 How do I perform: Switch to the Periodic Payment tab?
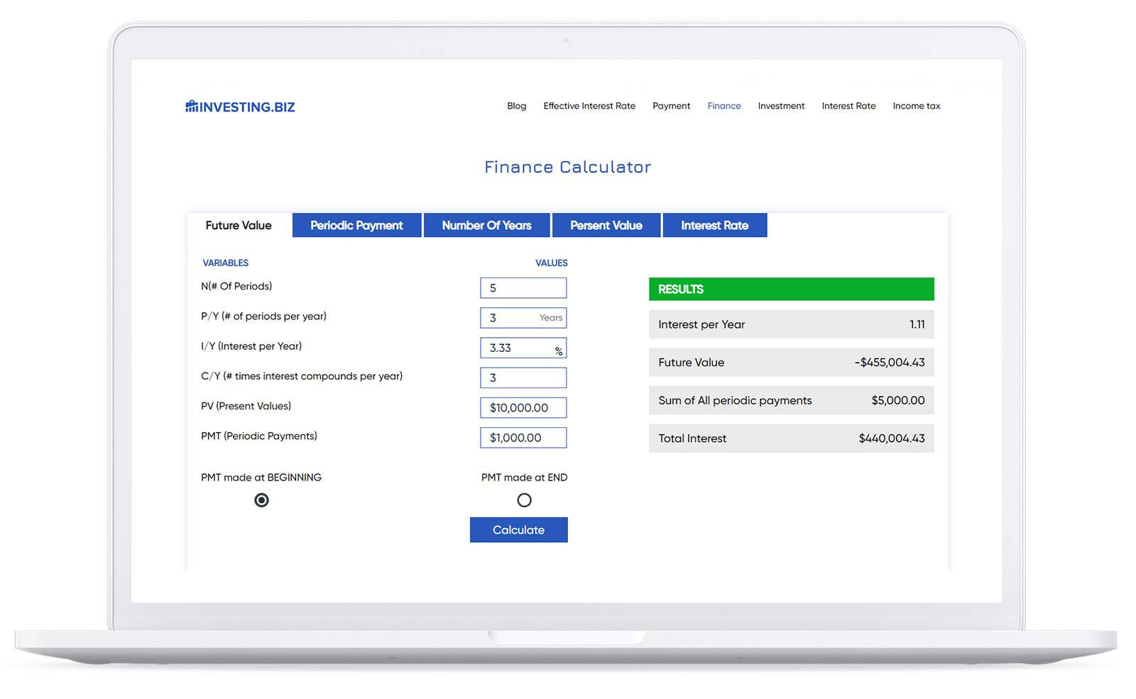pyautogui.click(x=356, y=226)
